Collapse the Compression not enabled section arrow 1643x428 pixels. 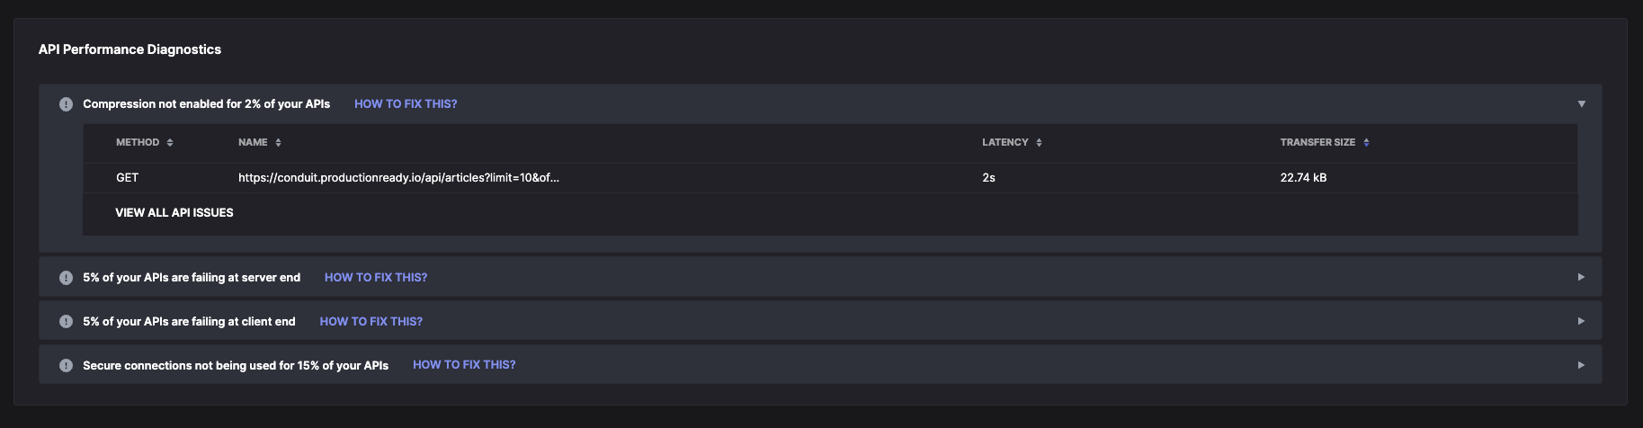tap(1581, 104)
